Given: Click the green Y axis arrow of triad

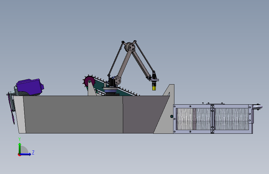Looking at the screenshot, I should pos(20,148).
